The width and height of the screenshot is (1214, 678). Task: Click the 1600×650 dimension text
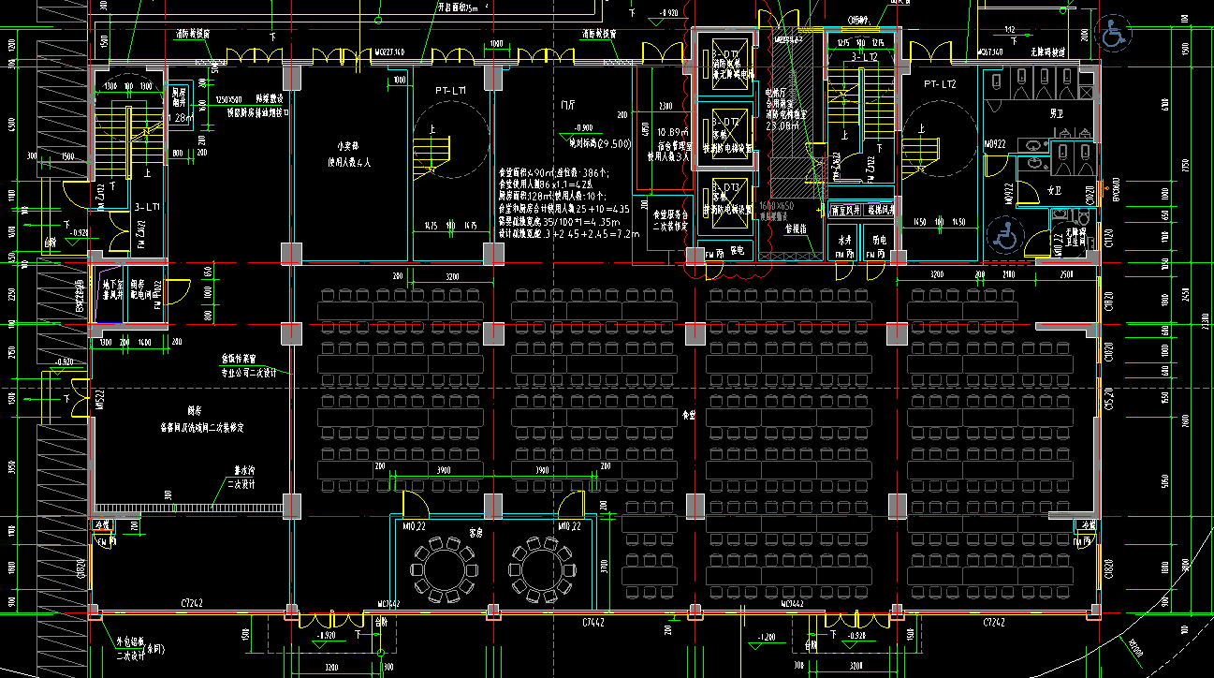[777, 205]
